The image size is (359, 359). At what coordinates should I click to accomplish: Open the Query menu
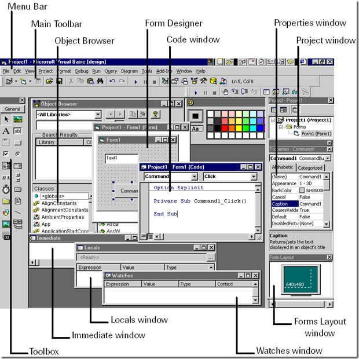pos(111,71)
